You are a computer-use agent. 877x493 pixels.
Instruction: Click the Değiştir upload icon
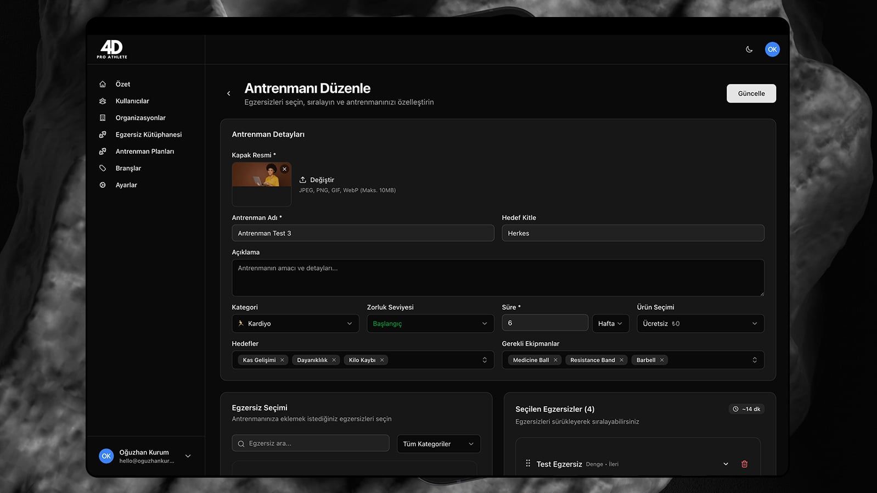[302, 180]
